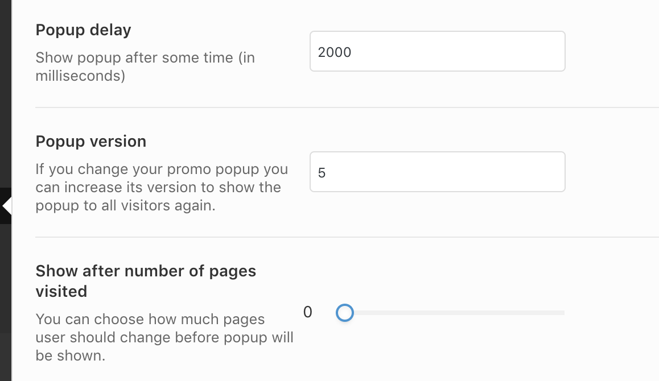Place cursor on the 5 version value
The width and height of the screenshot is (659, 381).
(x=322, y=173)
